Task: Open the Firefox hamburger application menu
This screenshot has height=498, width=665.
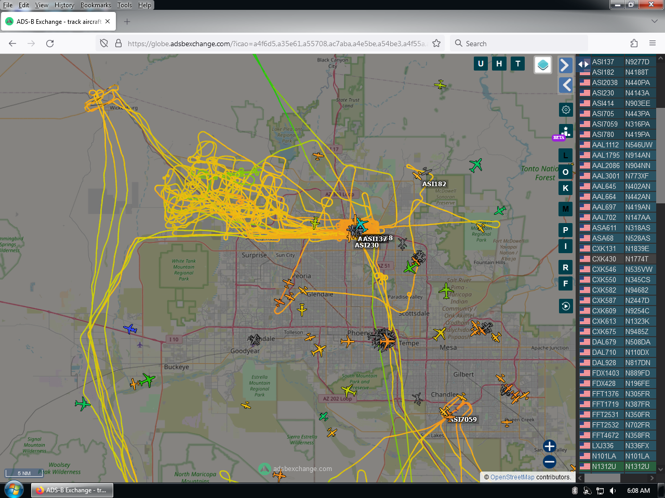Action: pyautogui.click(x=653, y=44)
